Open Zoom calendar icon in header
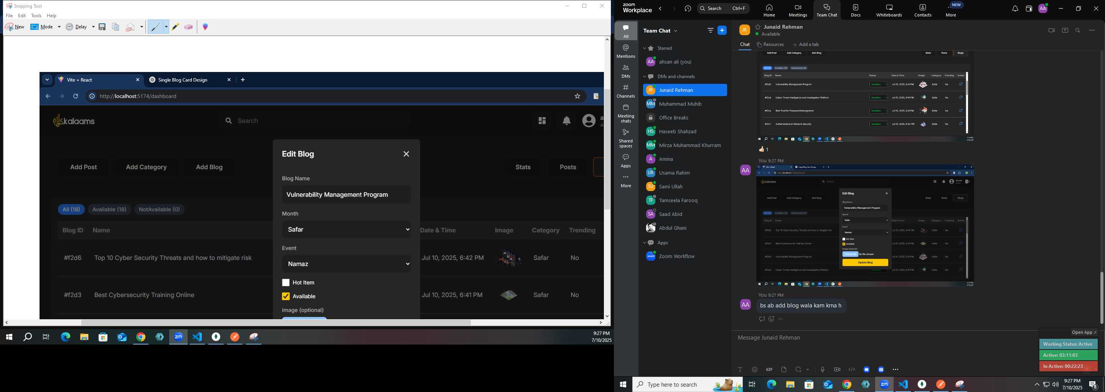The width and height of the screenshot is (1105, 392). pyautogui.click(x=1029, y=8)
